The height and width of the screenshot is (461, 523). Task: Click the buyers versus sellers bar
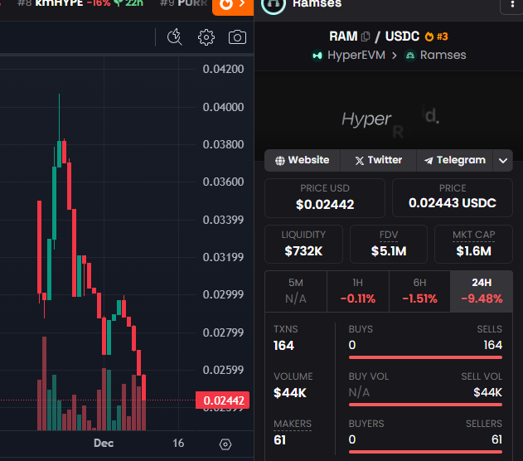tap(425, 452)
